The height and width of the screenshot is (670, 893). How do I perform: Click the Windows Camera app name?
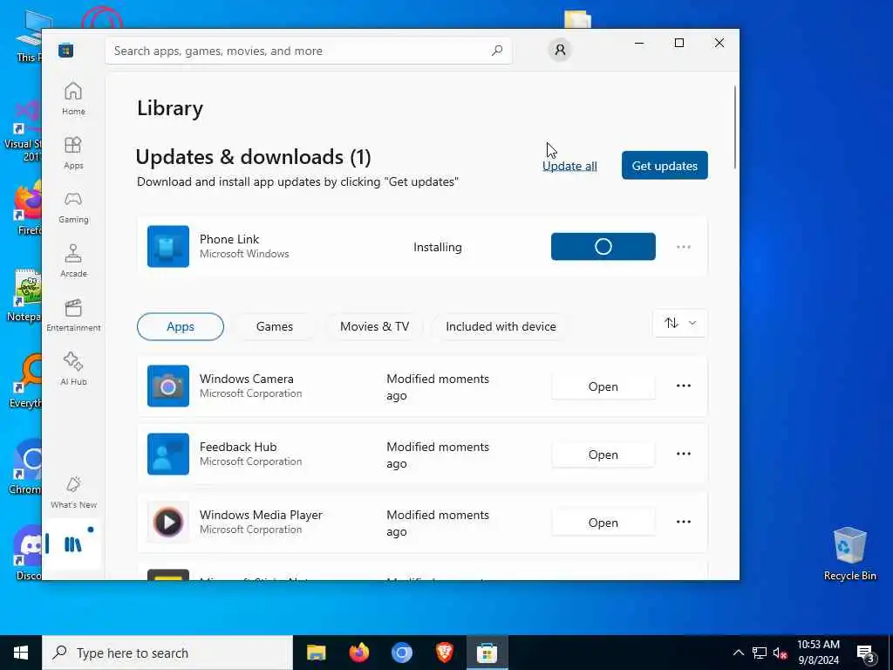pos(247,379)
